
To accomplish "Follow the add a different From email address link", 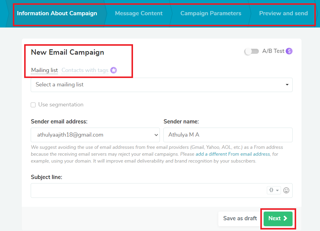I will coord(233,154).
